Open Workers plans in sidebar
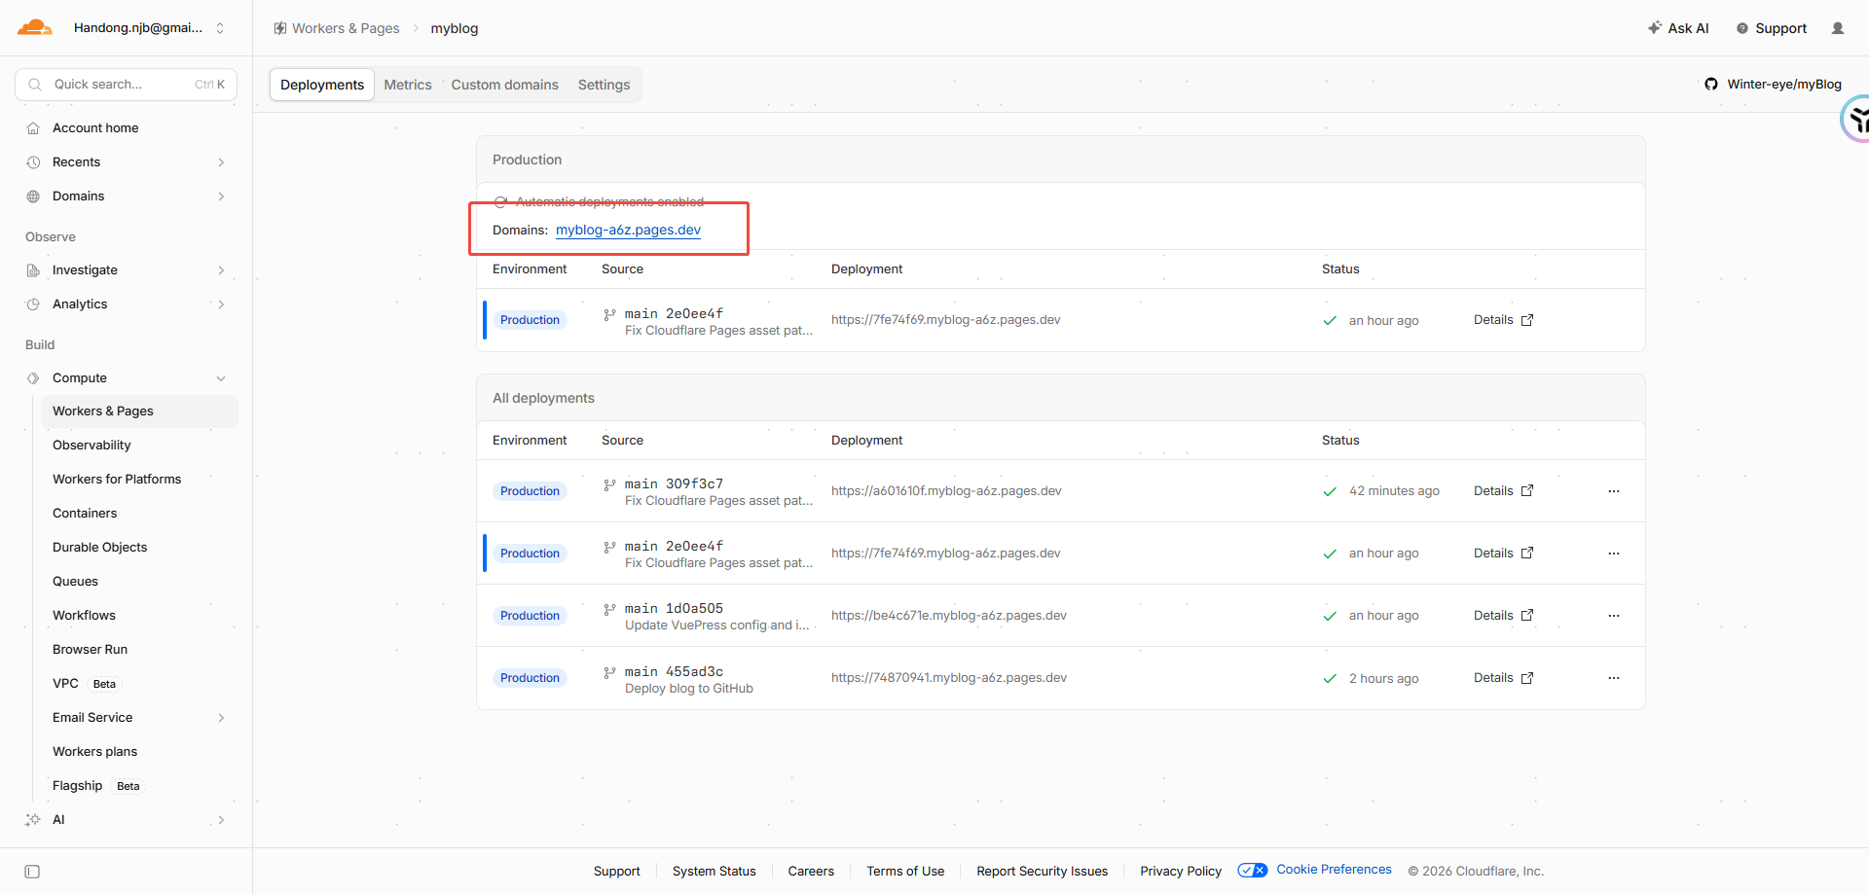This screenshot has width=1869, height=894. pyautogui.click(x=94, y=752)
